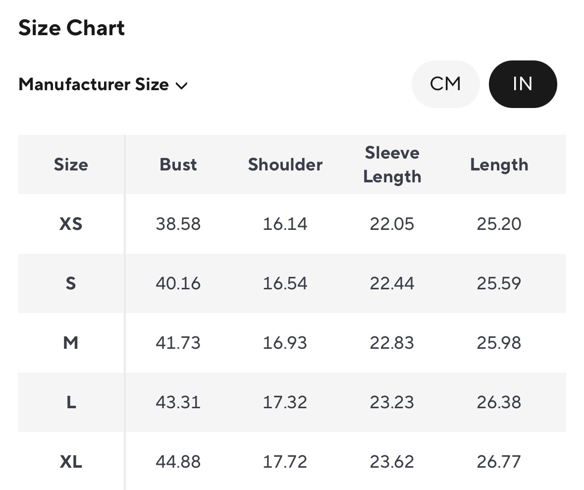Click the Sleeve Length column header
Viewport: 584px width, 490px height.
tap(392, 164)
